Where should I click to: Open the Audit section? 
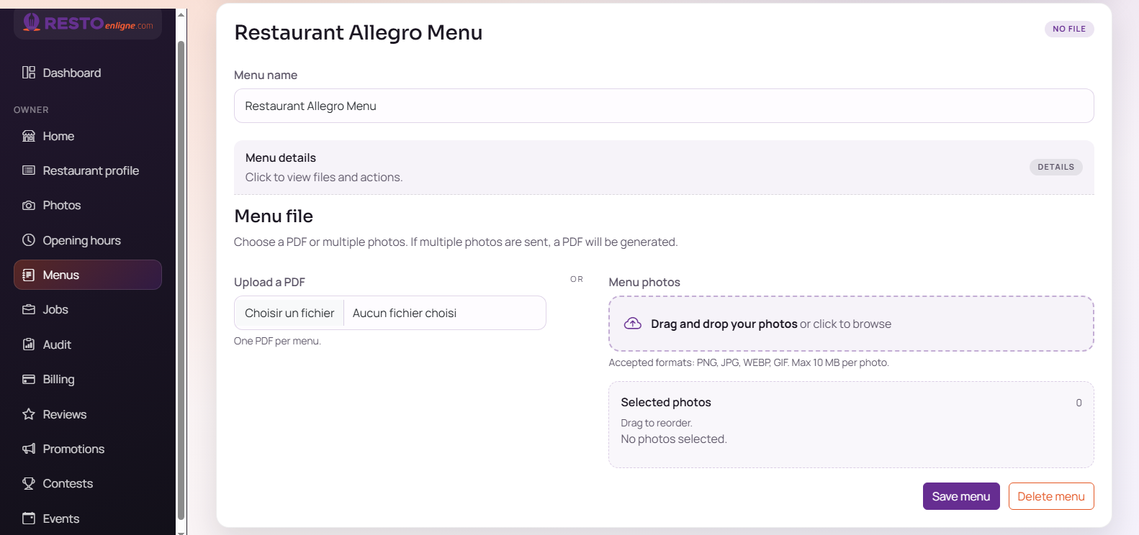tap(56, 344)
